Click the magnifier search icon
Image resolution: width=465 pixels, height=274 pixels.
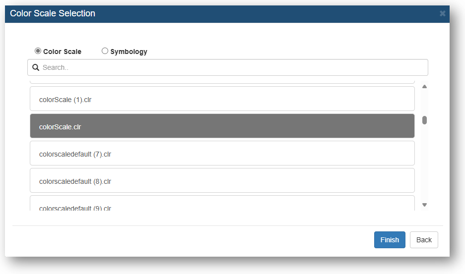coord(36,67)
